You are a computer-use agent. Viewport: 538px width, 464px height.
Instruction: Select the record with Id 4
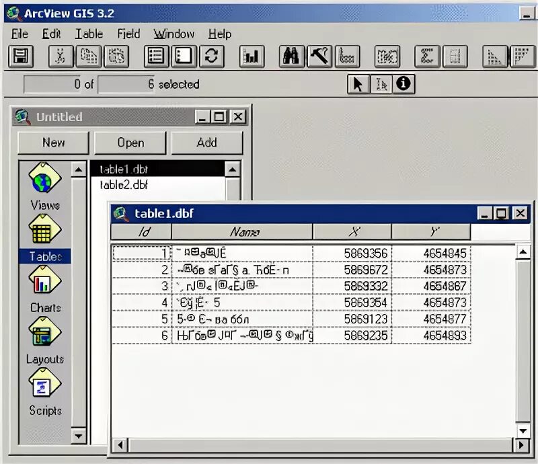coord(291,303)
